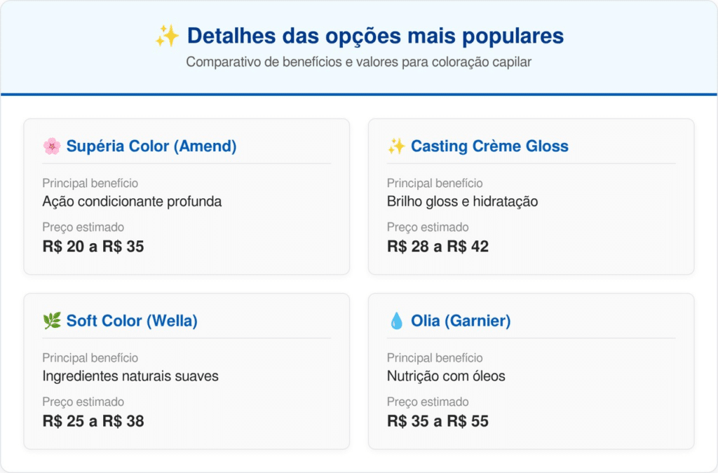Viewport: 718px width, 473px height.
Task: Click the Brilho gloss e hidratação benefit text
Action: [x=462, y=202]
